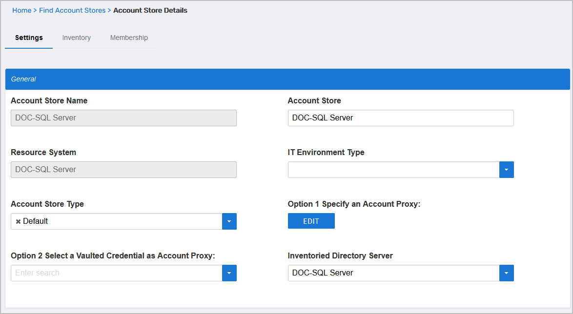Click the General section header bar
Viewport: 573px width, 314px height.
[287, 79]
